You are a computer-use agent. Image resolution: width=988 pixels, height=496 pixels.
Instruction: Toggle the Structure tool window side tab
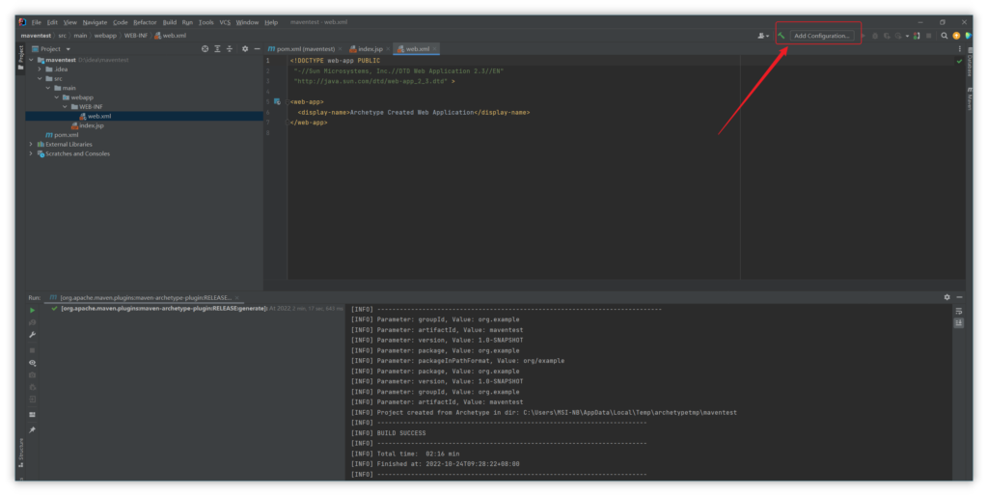pyautogui.click(x=21, y=452)
